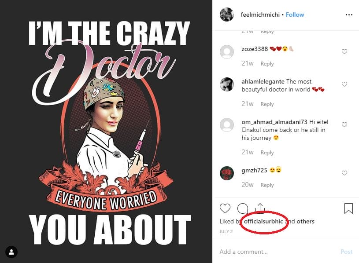Follow feelmichmichi
The image size is (359, 263).
[295, 15]
